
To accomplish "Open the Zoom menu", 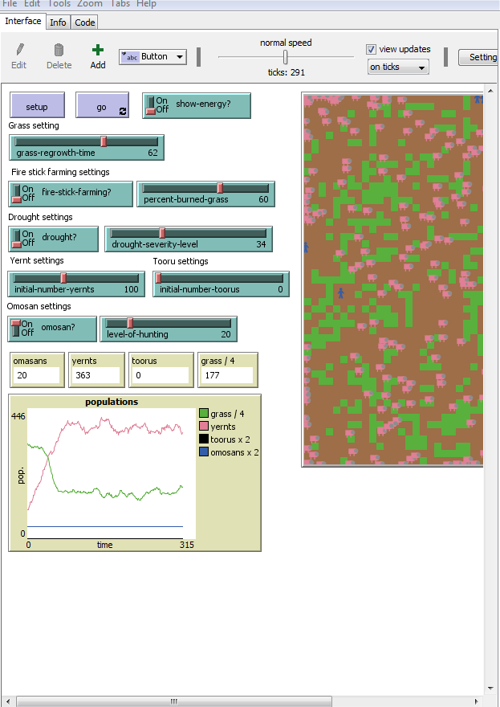I will 90,3.
